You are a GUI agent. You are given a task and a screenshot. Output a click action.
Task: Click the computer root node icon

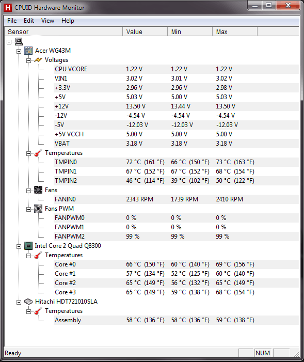click(19, 41)
